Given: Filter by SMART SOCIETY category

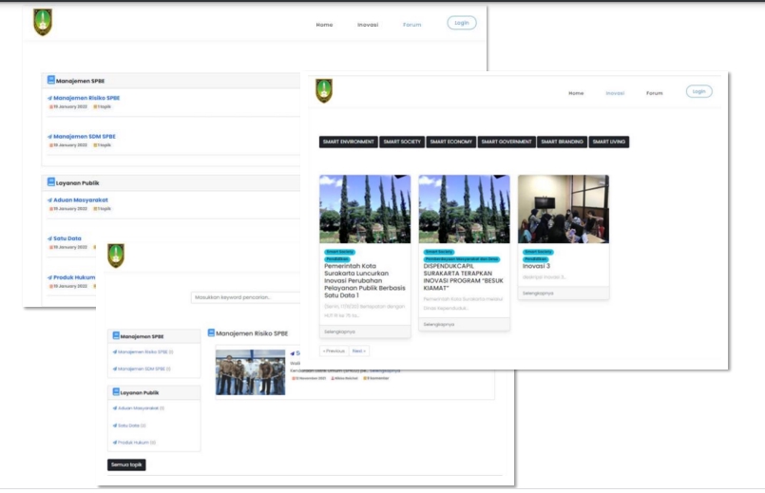Looking at the screenshot, I should (x=402, y=142).
